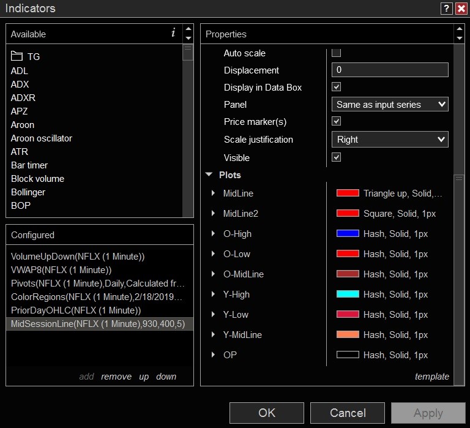Click the OK button
The width and height of the screenshot is (470, 428).
tap(267, 413)
